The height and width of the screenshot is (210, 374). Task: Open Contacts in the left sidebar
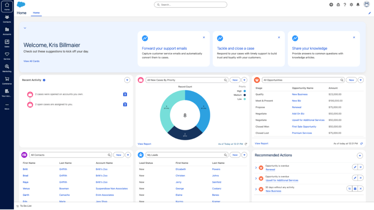click(7, 19)
